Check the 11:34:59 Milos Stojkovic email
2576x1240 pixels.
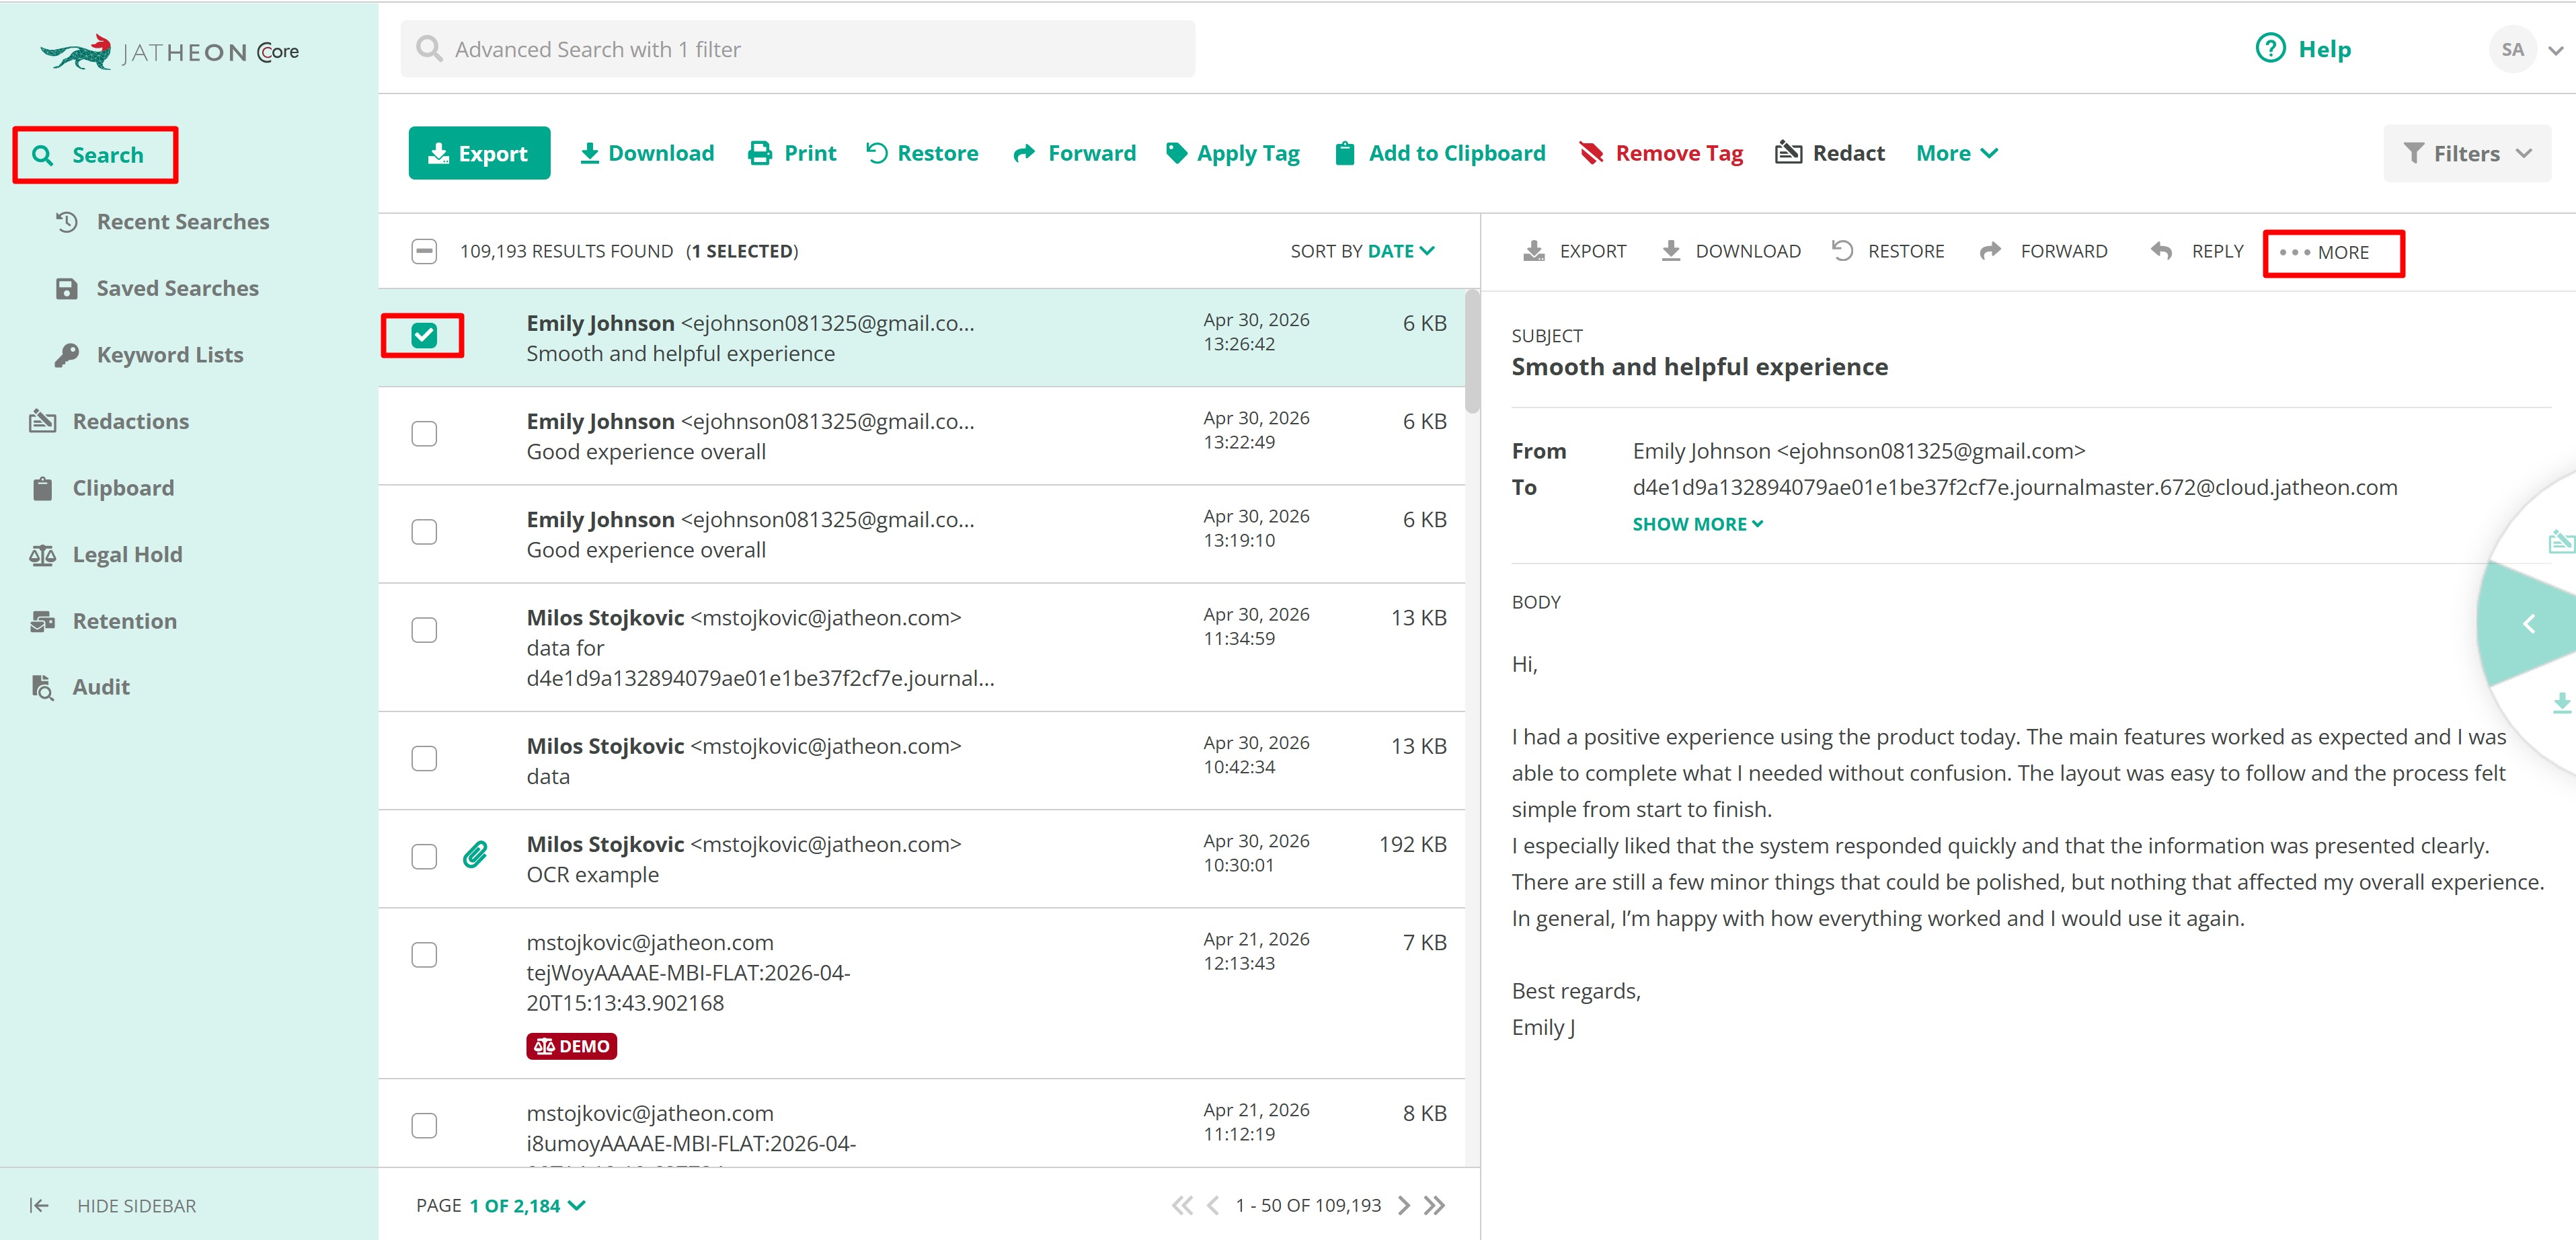424,629
